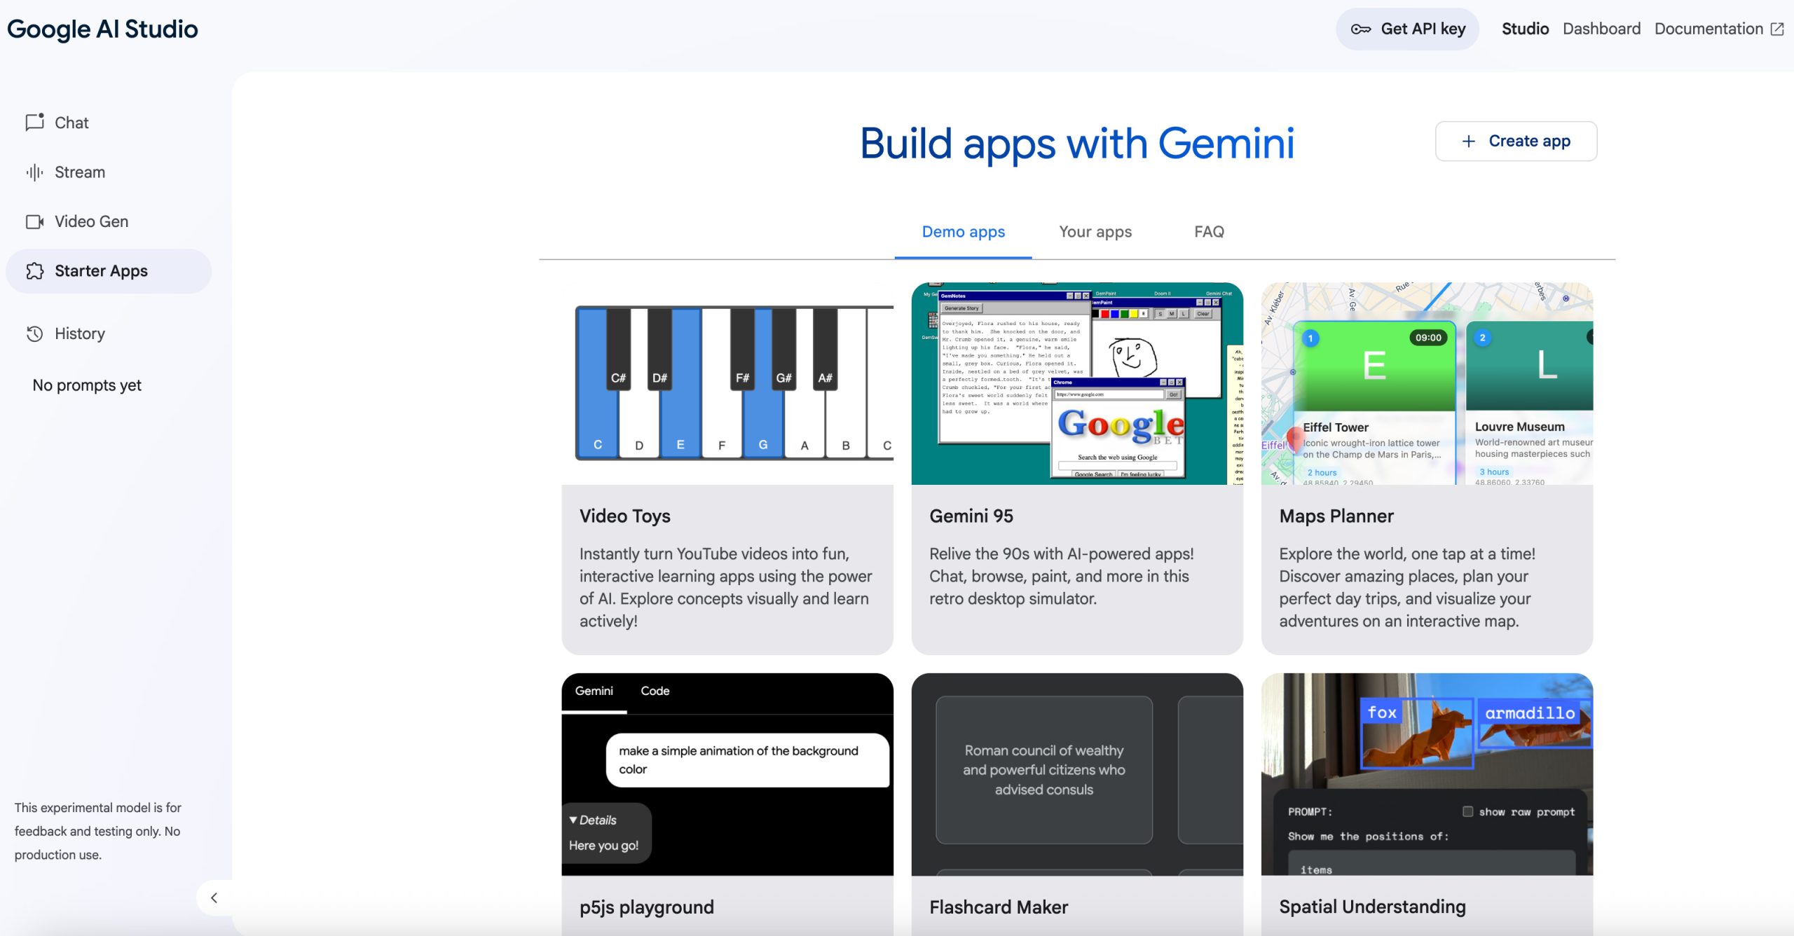Select the Demo apps tab
This screenshot has height=936, width=1794.
pyautogui.click(x=963, y=232)
